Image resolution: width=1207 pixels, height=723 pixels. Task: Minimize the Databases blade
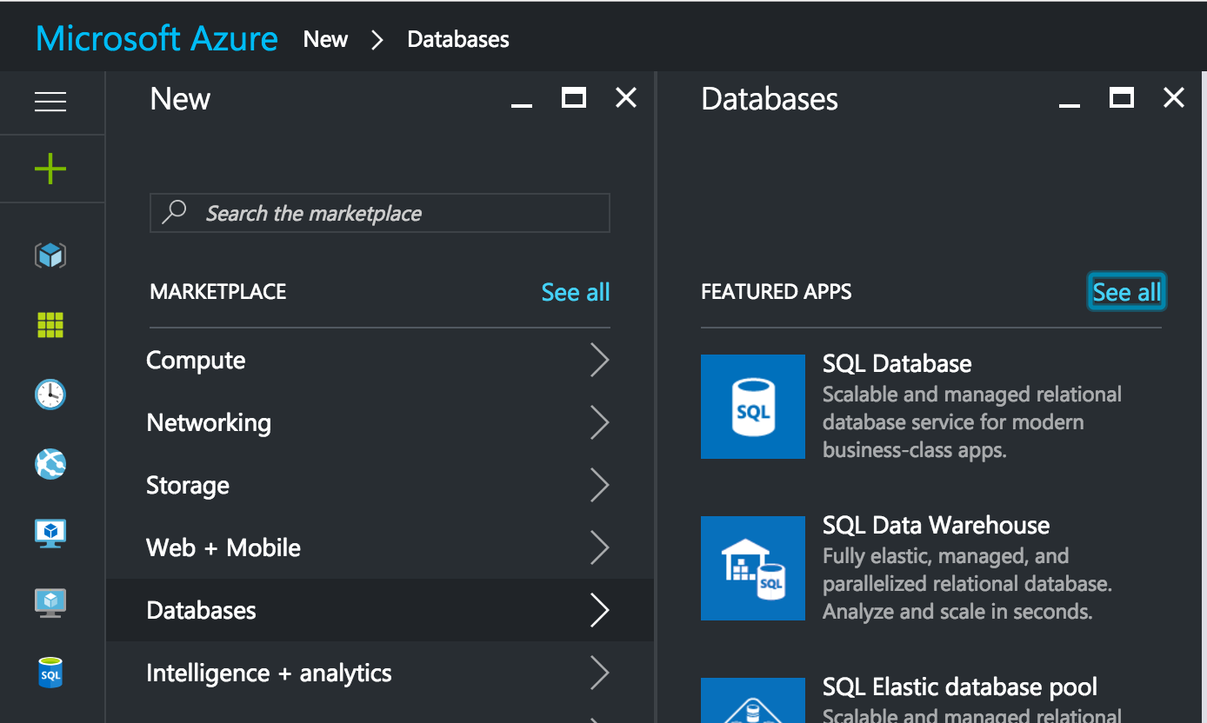[1070, 105]
